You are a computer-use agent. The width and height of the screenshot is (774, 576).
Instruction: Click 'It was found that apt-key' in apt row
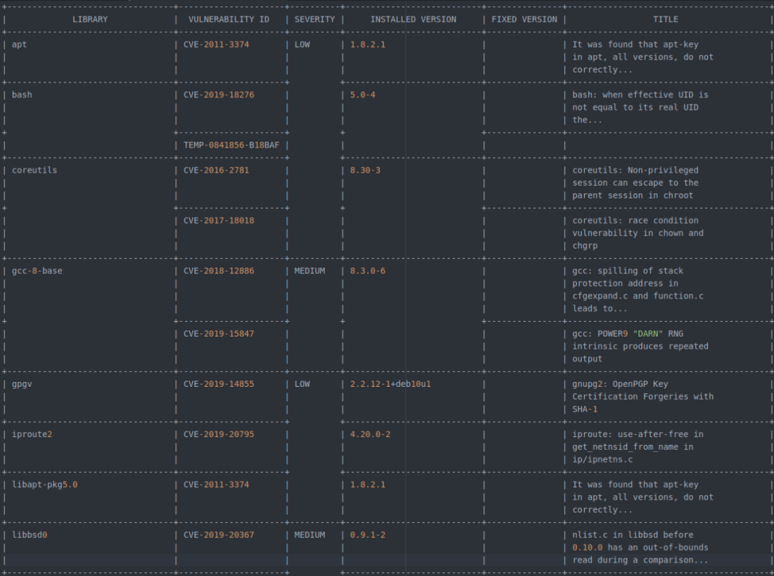(635, 44)
